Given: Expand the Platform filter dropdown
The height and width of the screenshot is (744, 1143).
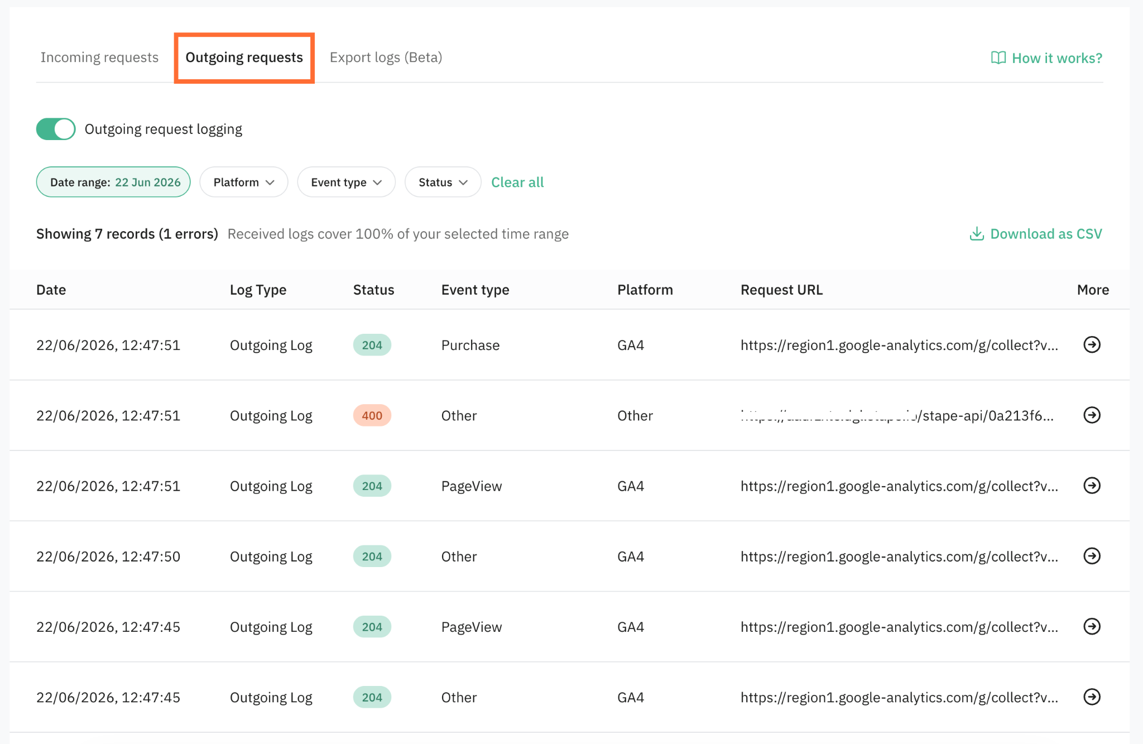Looking at the screenshot, I should tap(243, 182).
